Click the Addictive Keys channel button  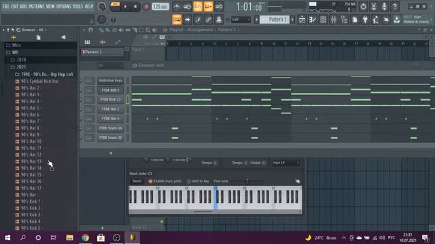click(110, 81)
